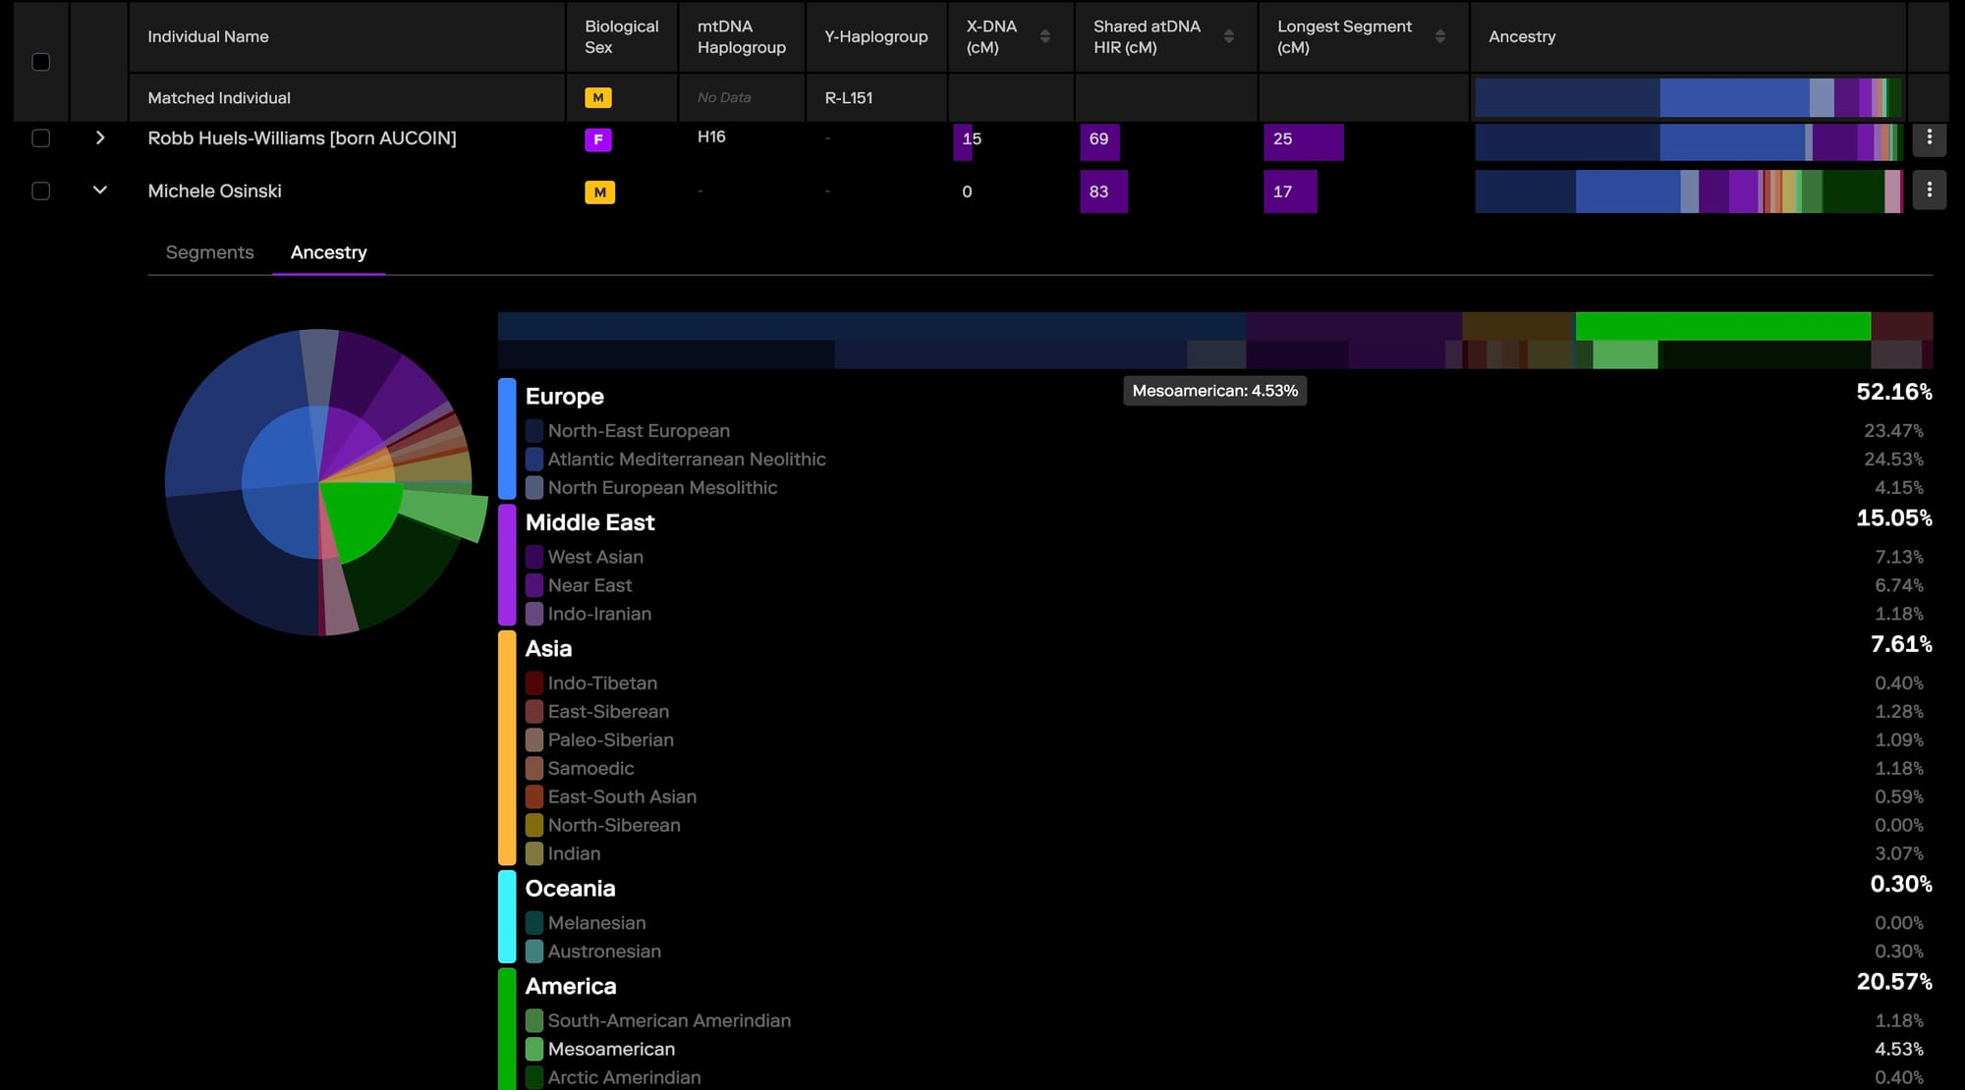Toggle the select-all header checkbox
This screenshot has width=1965, height=1090.
click(41, 62)
